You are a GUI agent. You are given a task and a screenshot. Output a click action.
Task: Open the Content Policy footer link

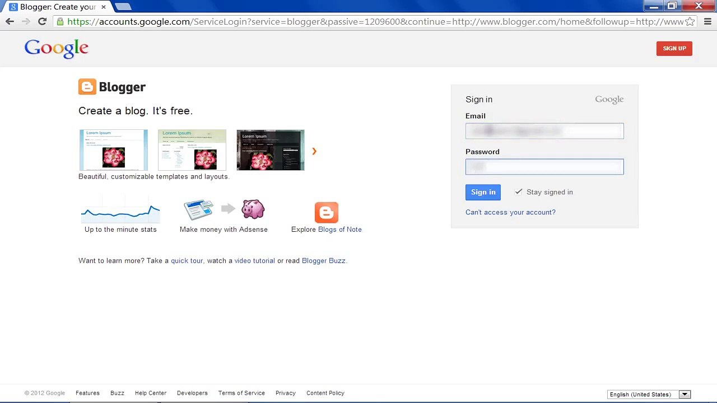click(325, 393)
